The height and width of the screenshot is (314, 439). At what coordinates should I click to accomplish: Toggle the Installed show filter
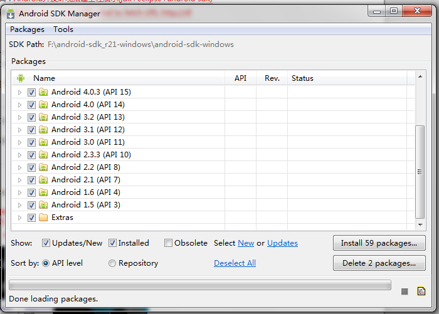tap(112, 243)
